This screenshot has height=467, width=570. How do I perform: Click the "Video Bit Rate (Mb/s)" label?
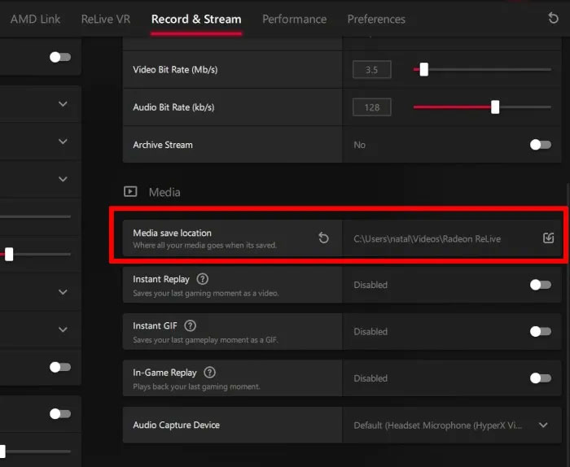pyautogui.click(x=175, y=70)
